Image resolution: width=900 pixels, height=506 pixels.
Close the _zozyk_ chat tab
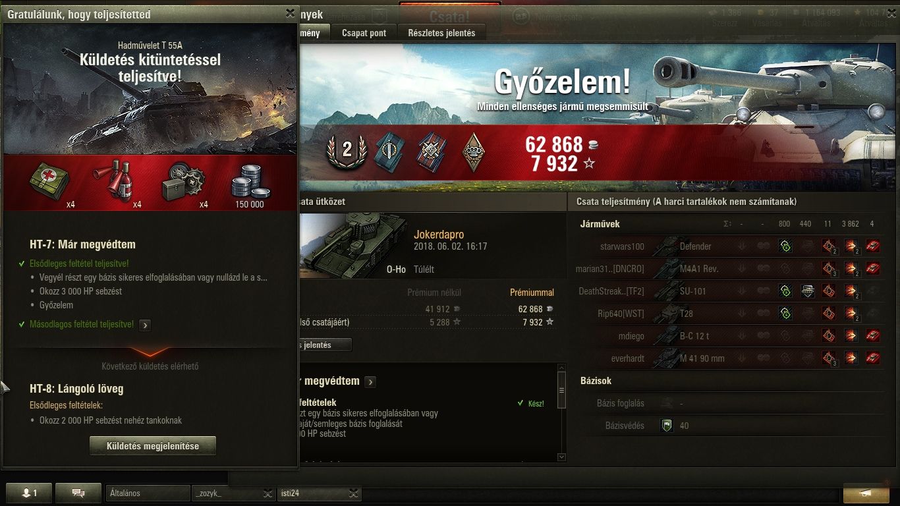click(x=267, y=493)
